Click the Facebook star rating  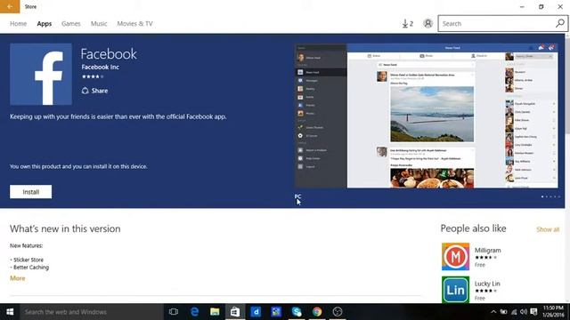point(93,76)
